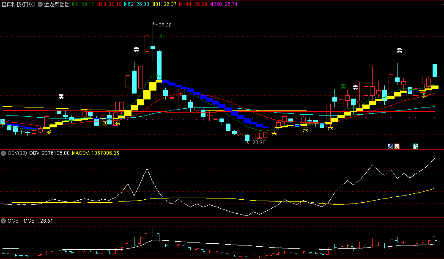
Task: Click the MCST indicator name label
Action: click(14, 221)
